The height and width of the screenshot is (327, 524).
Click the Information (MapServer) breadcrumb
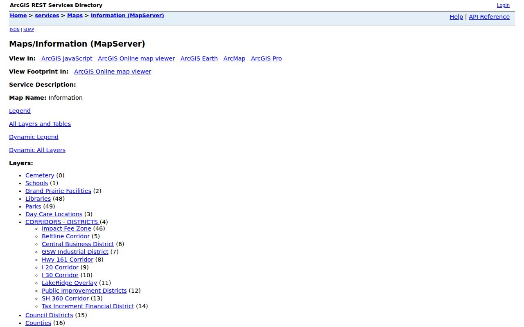(127, 16)
